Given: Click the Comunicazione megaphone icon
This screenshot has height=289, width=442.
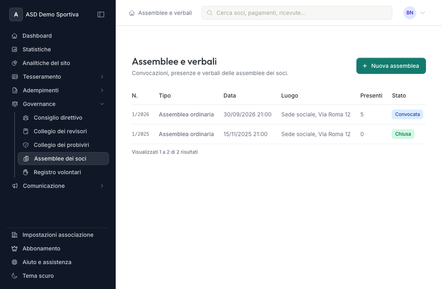Looking at the screenshot, I should point(15,186).
